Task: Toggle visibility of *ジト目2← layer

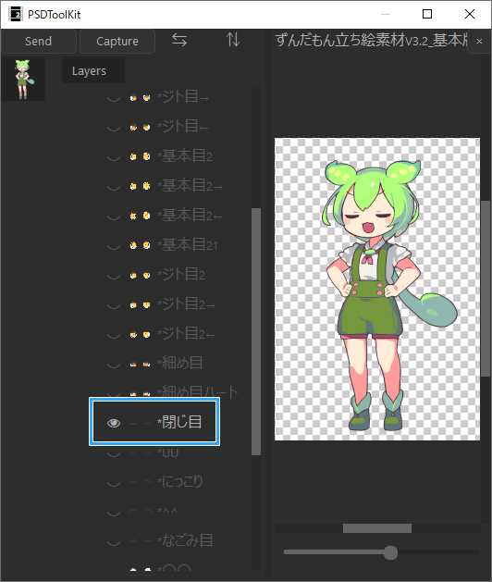Action: pyautogui.click(x=114, y=335)
